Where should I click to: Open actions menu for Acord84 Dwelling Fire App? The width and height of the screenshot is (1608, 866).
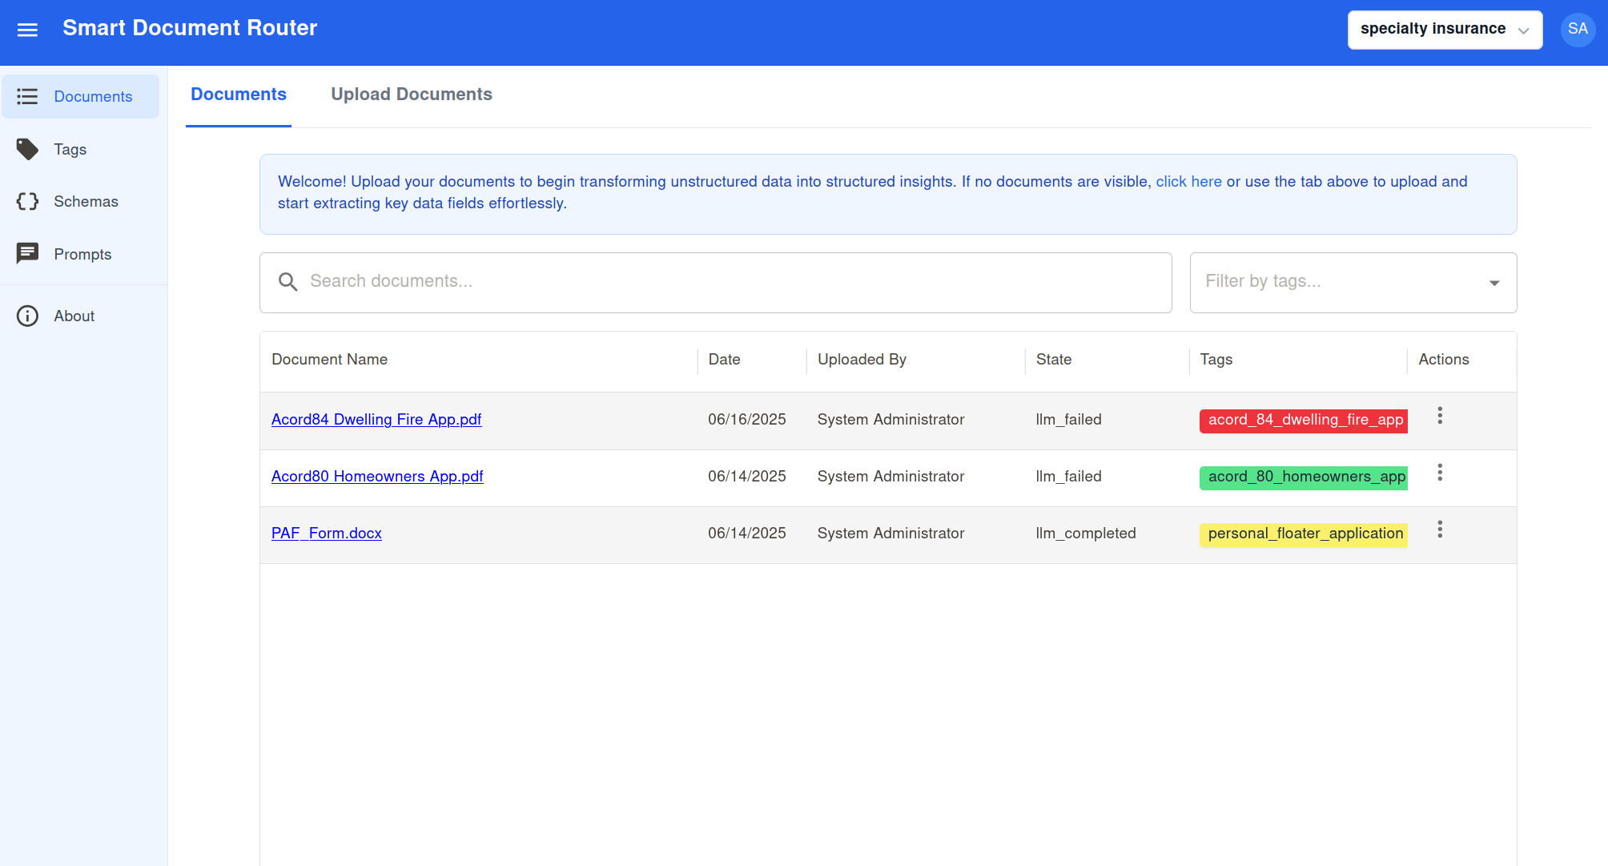pyautogui.click(x=1439, y=416)
